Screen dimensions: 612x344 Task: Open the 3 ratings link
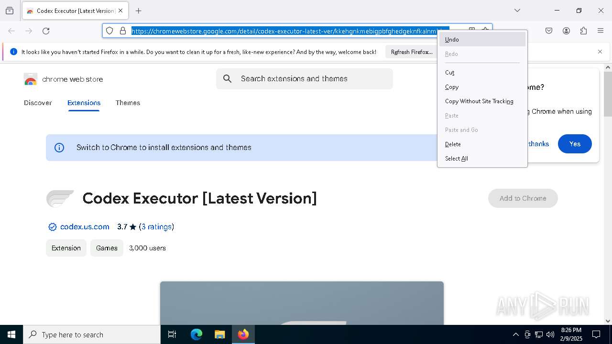tap(156, 227)
